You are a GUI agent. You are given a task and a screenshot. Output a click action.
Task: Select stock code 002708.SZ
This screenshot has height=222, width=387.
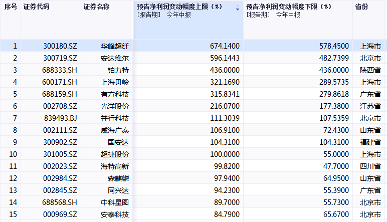click(60, 106)
